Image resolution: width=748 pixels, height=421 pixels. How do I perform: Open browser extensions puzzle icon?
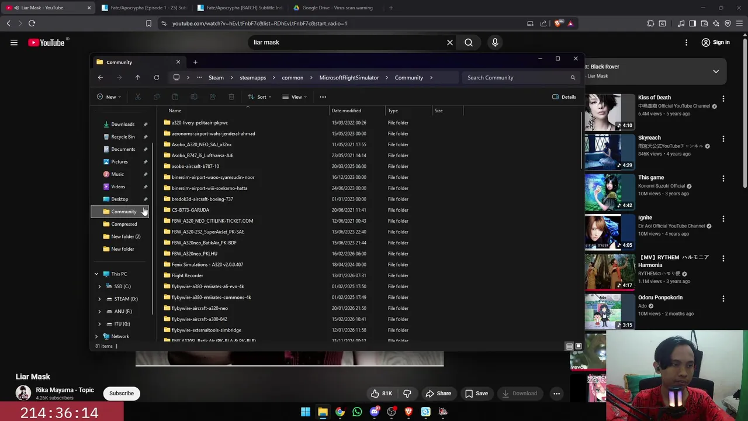[x=650, y=23]
